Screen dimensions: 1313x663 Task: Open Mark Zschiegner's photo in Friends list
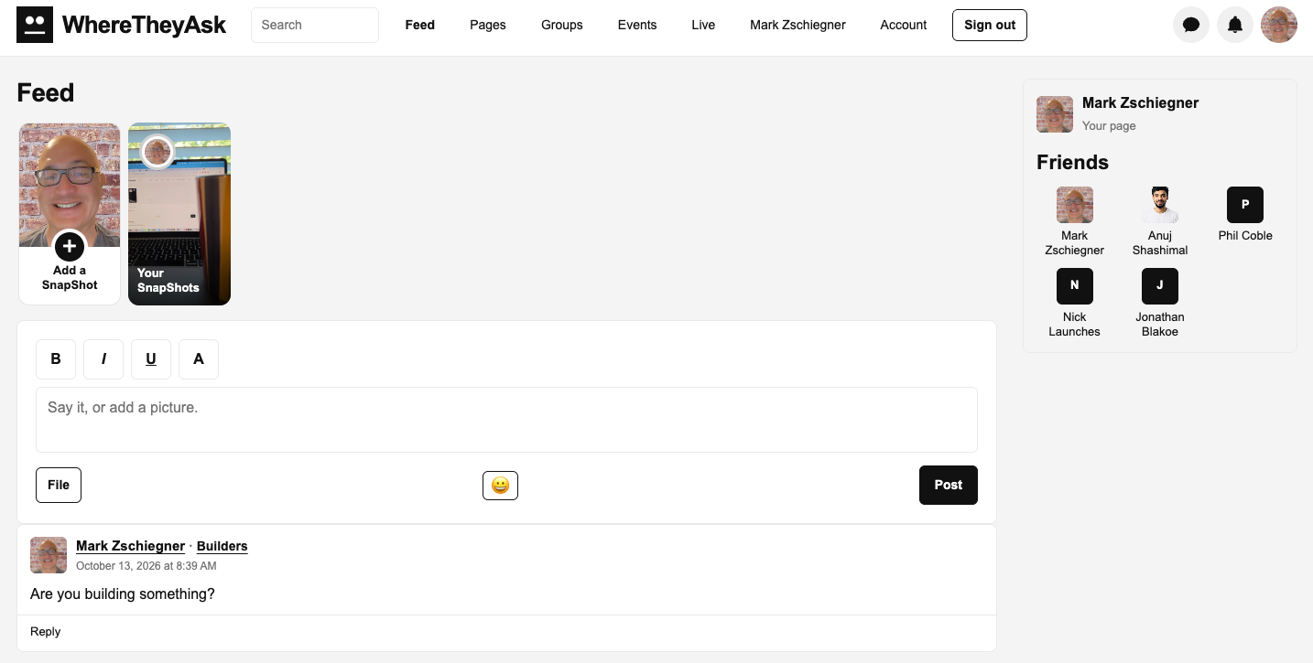click(1075, 205)
